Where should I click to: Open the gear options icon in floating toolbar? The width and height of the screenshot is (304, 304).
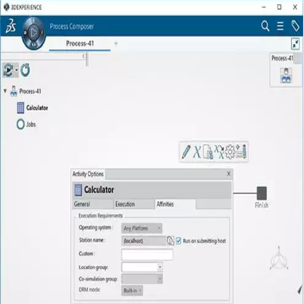pyautogui.click(x=230, y=152)
